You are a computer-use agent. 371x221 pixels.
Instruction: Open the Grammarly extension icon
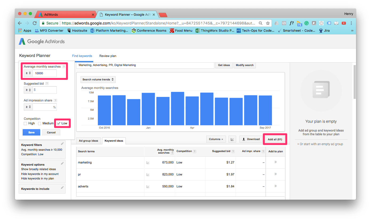pyautogui.click(x=307, y=23)
